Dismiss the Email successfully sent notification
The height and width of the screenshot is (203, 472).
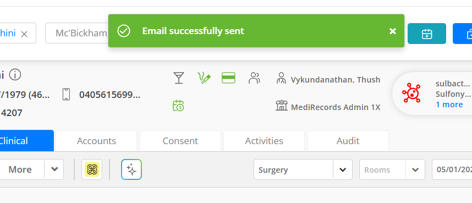[393, 31]
